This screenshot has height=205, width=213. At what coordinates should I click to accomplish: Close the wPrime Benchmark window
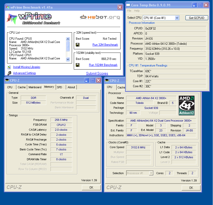click(120, 7)
